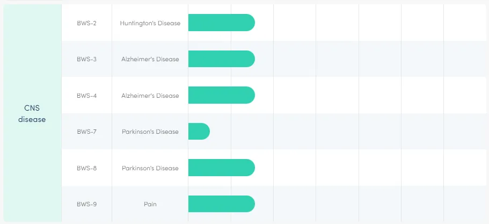Viewport: 489px width, 224px height.
Task: Click the BWS-3 green progress bar
Action: point(221,59)
